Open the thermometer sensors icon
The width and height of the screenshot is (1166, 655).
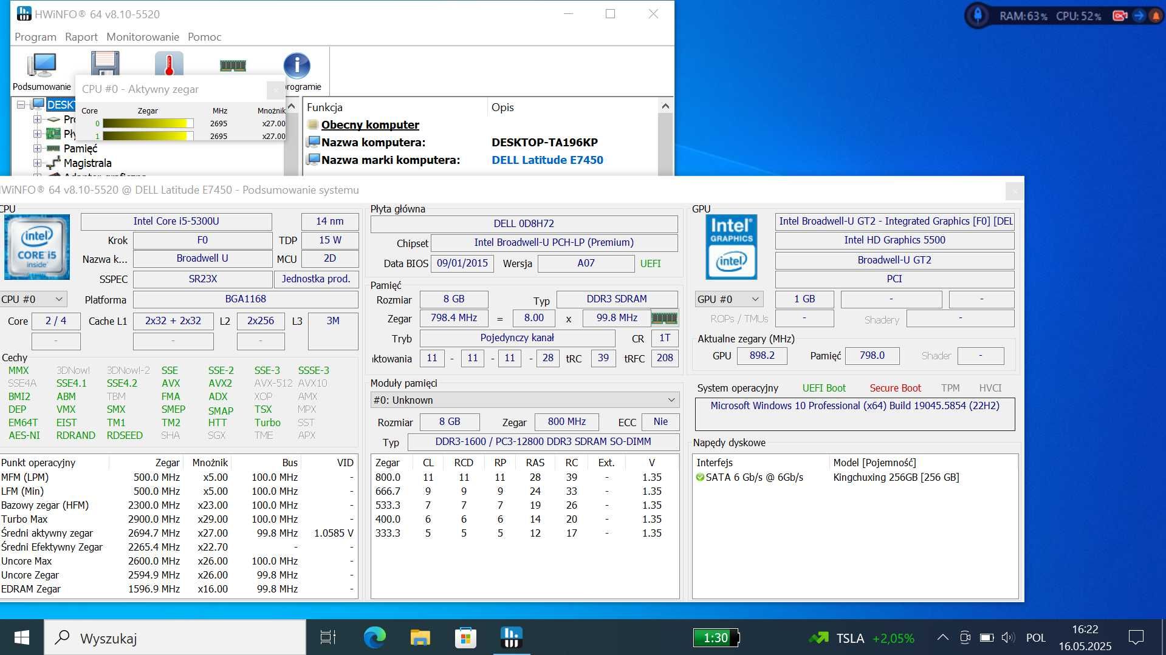tap(169, 63)
